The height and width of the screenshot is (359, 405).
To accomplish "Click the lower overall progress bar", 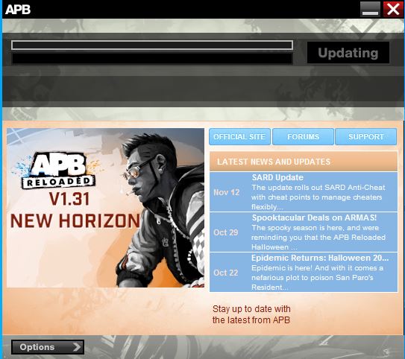I will click(x=152, y=58).
